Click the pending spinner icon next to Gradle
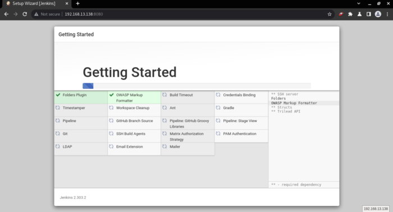The image size is (393, 212). (x=218, y=108)
